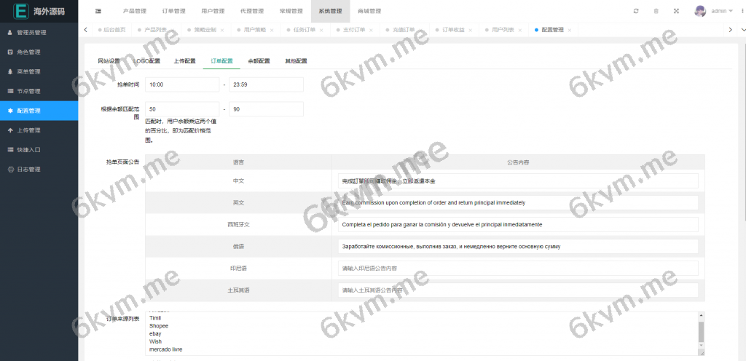Viewport: 746px width, 361px height.
Task: Click the 节点管理 list icon
Action: click(x=10, y=91)
